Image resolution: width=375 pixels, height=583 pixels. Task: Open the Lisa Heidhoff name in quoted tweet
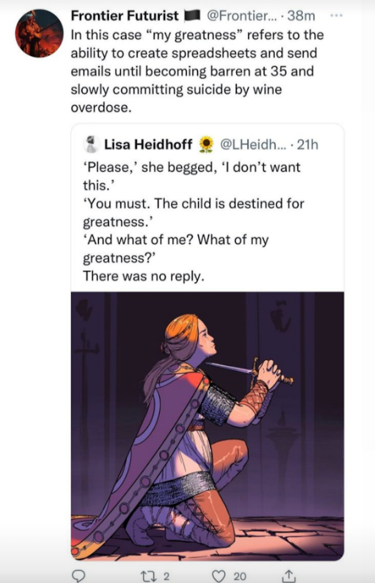(148, 144)
